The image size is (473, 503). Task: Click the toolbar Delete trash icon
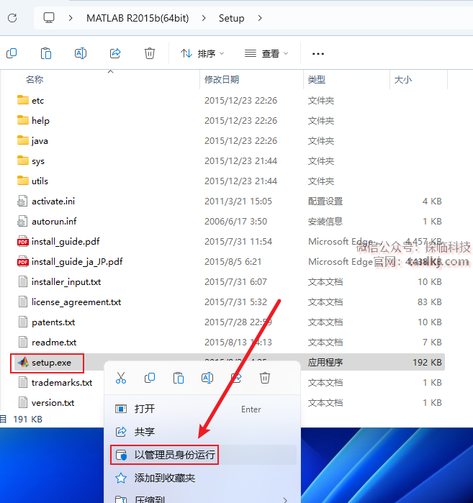coord(150,53)
